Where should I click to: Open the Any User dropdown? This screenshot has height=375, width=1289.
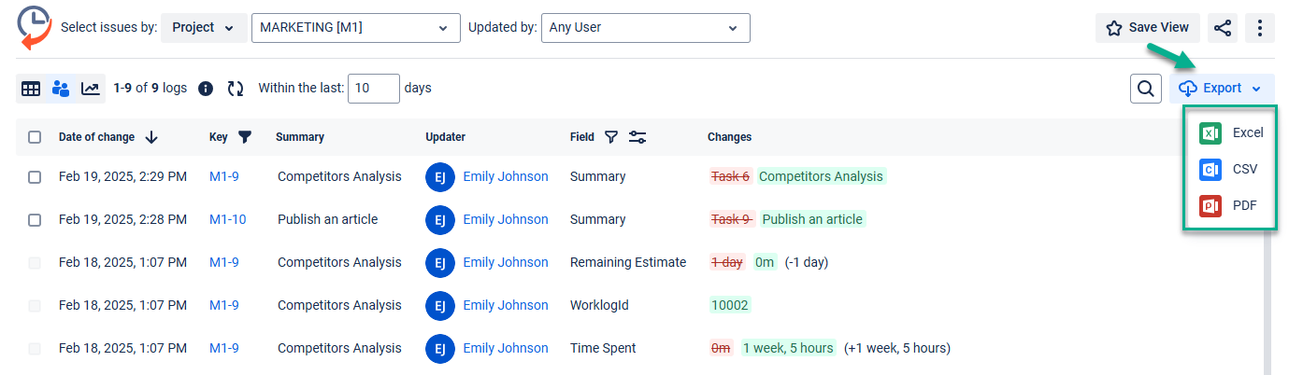pos(645,28)
